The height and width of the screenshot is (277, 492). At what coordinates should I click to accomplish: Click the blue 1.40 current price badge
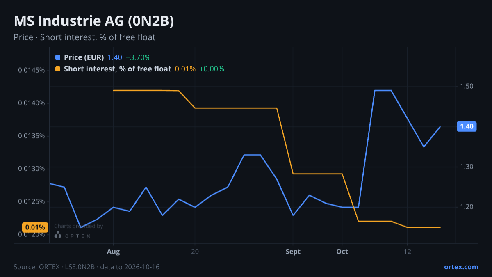(467, 126)
